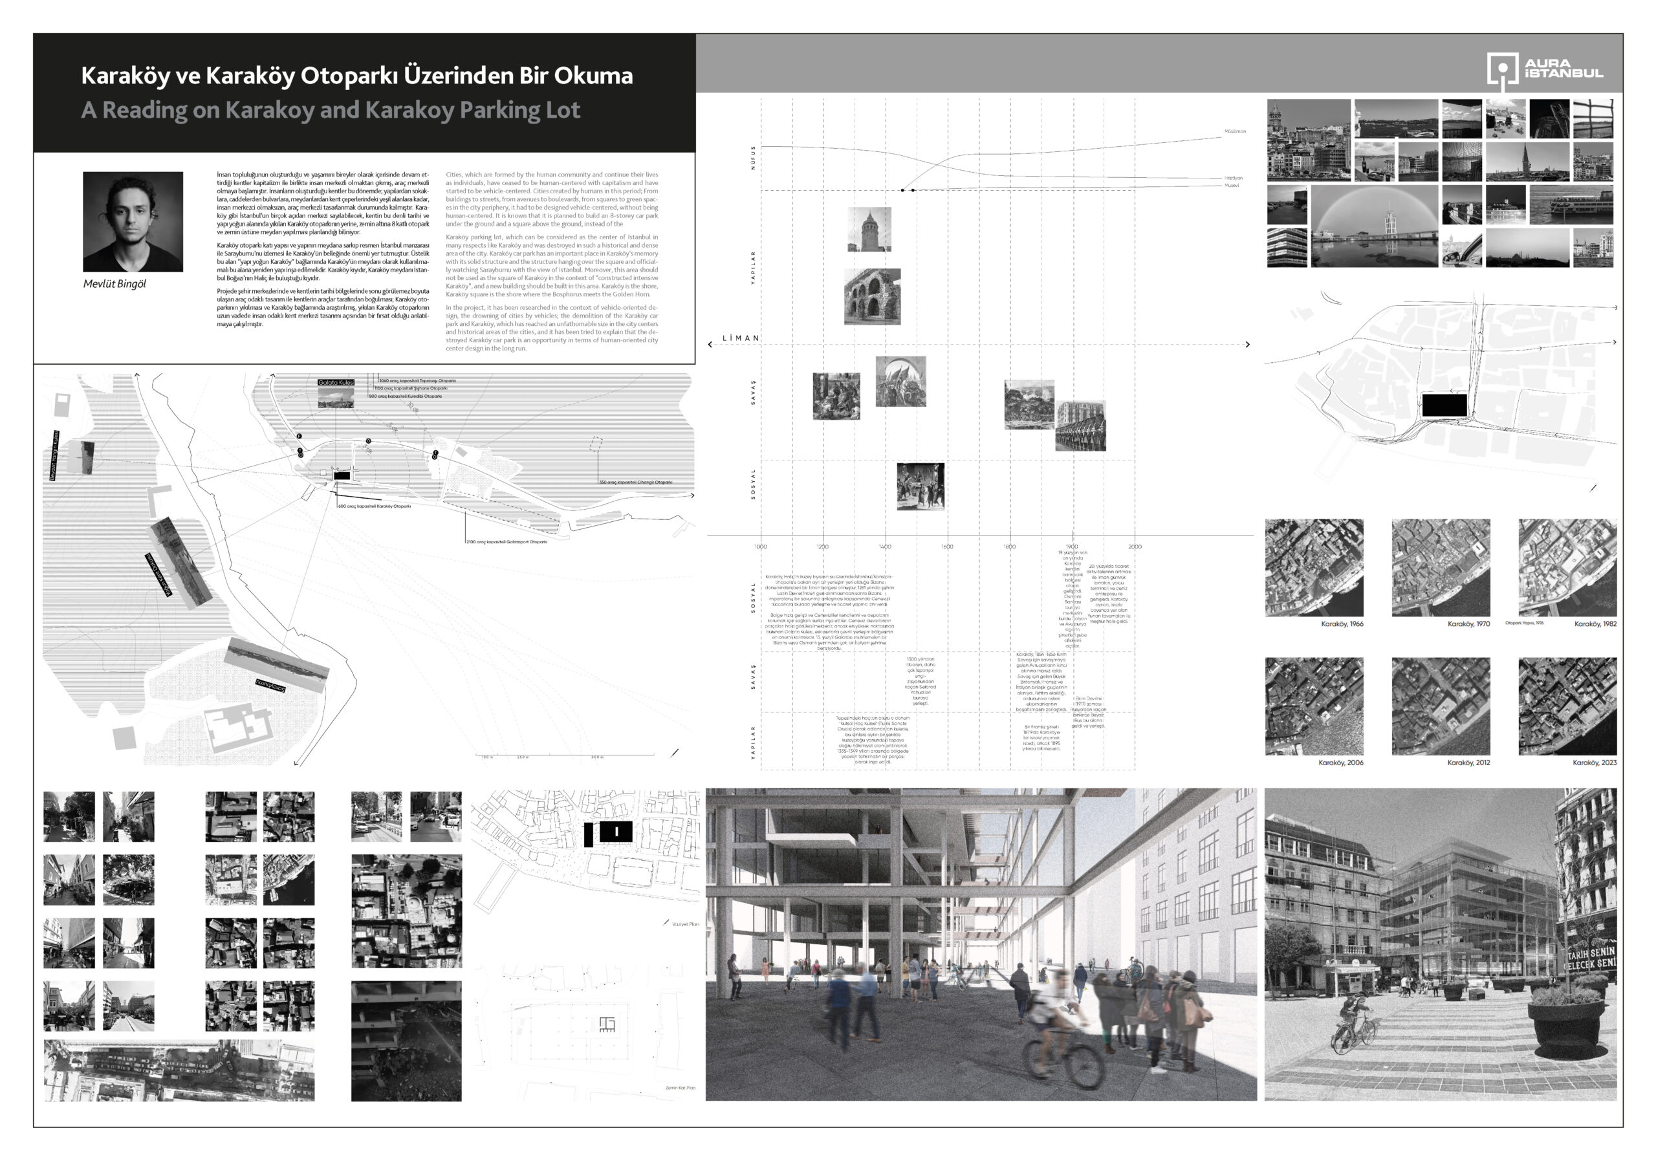The width and height of the screenshot is (1656, 1159).
Task: Click the Galataport Otoparkı capacity label
Action: [x=507, y=541]
